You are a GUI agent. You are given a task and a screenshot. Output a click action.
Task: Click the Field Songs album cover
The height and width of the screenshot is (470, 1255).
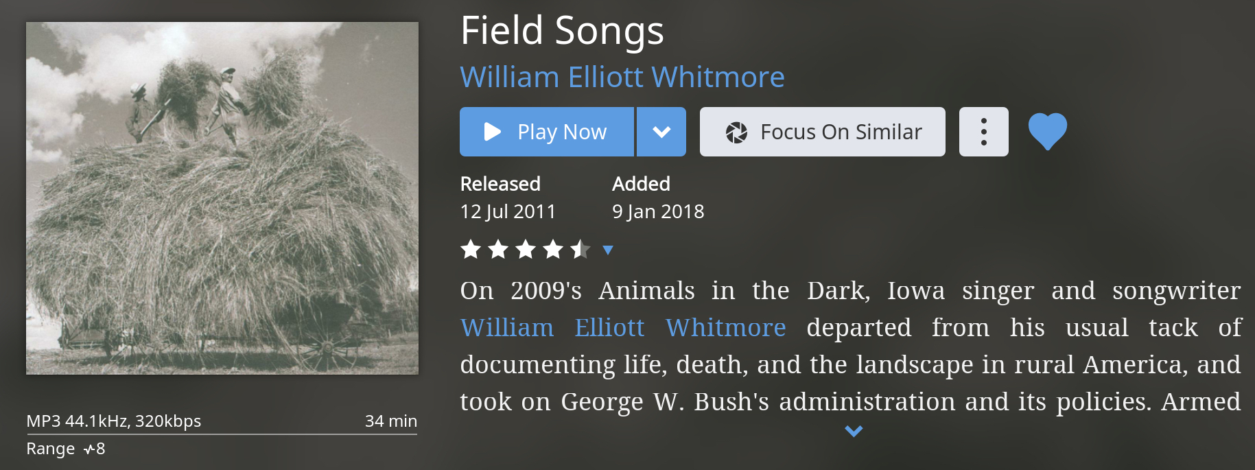[x=222, y=198]
